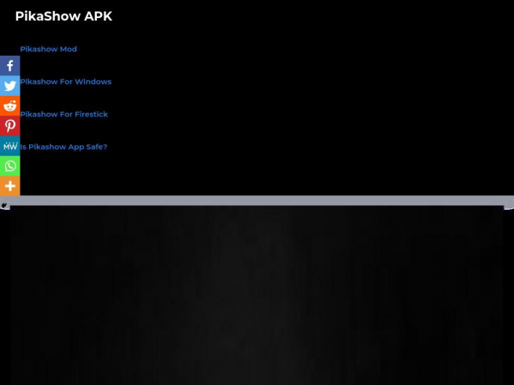Open more sharing options plus icon
This screenshot has width=514, height=385.
point(9,186)
